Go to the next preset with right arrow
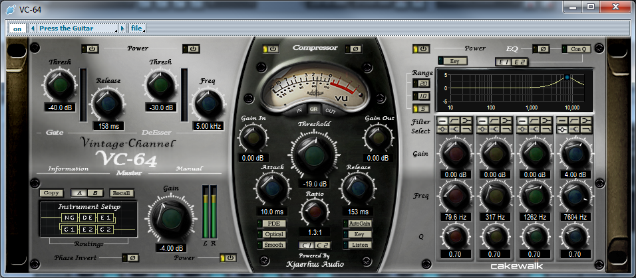This screenshot has width=636, height=278. click(122, 29)
